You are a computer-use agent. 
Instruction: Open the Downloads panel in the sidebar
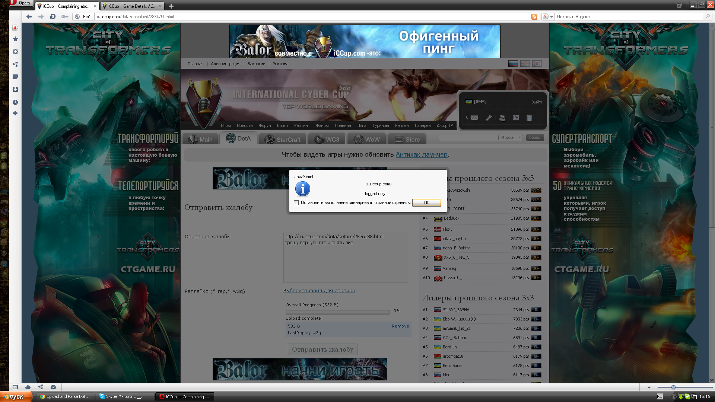[x=15, y=90]
